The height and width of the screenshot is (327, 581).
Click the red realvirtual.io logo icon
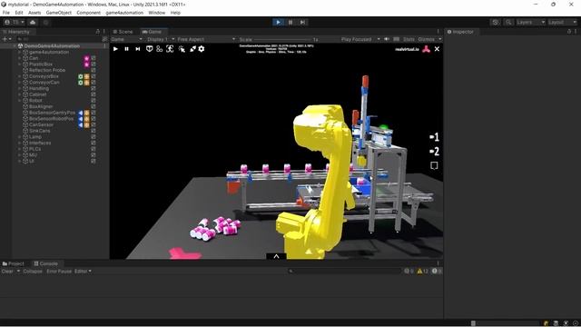coord(426,49)
